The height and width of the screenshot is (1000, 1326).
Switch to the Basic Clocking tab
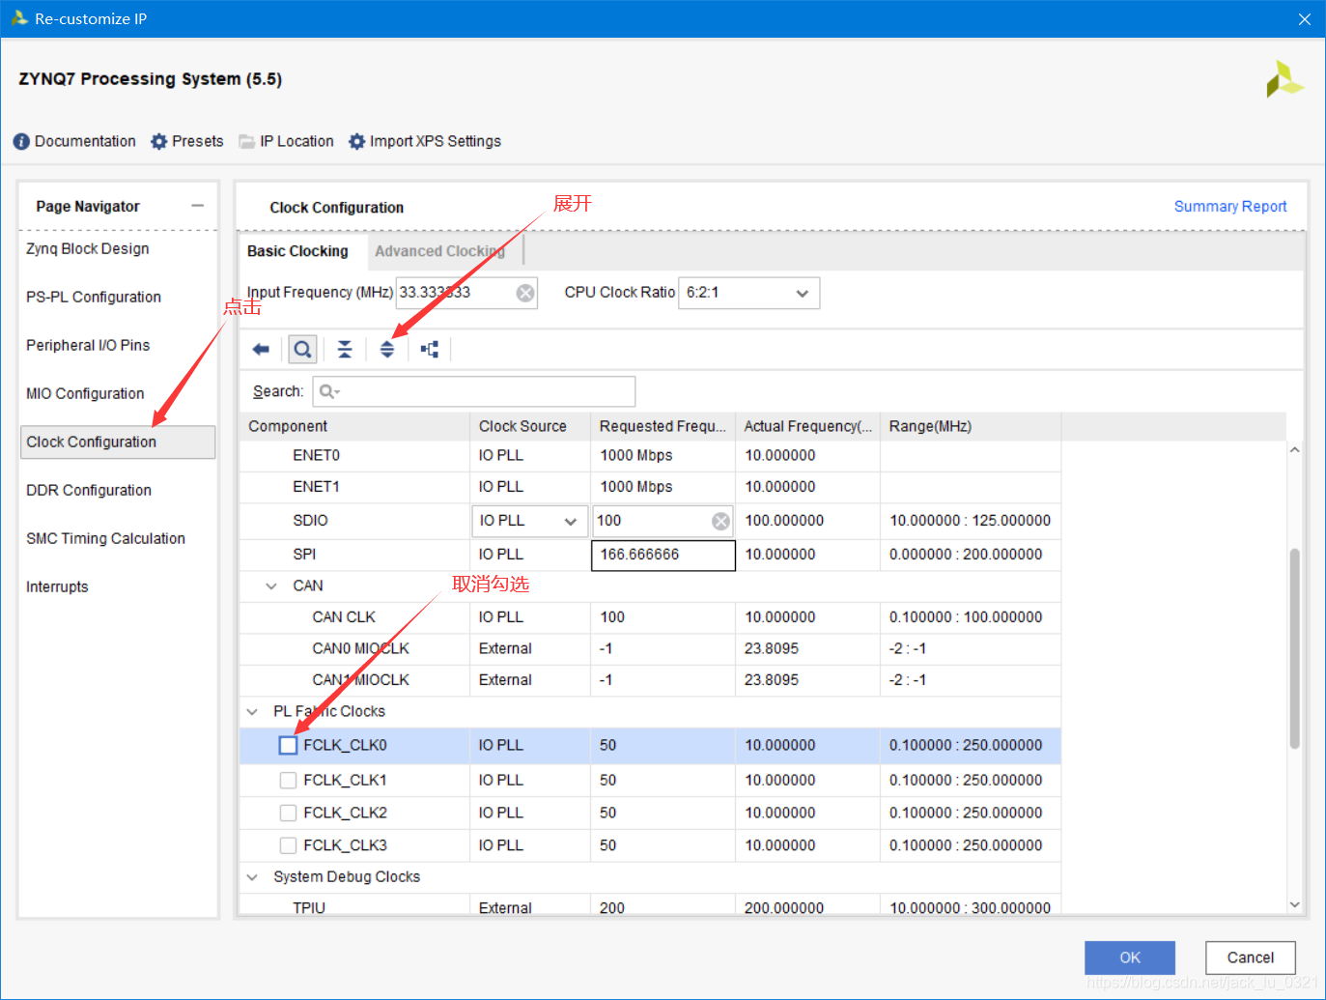click(297, 251)
